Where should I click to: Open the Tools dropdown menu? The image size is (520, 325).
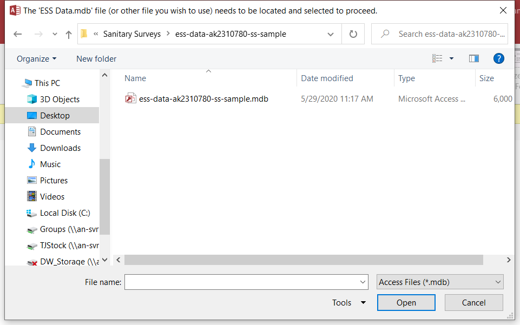349,303
